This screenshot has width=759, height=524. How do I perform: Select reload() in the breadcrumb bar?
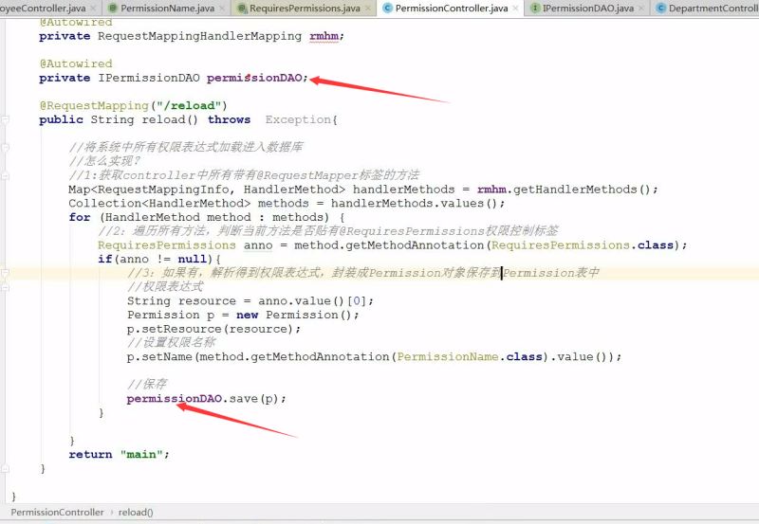(x=136, y=513)
